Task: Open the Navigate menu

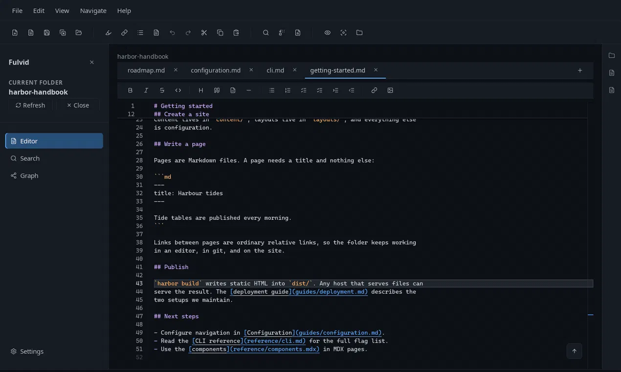Action: [x=93, y=11]
